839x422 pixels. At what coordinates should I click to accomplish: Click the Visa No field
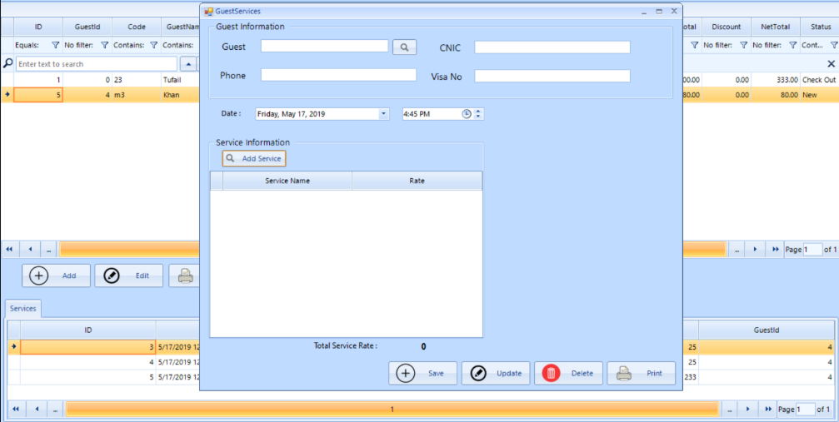pos(552,76)
